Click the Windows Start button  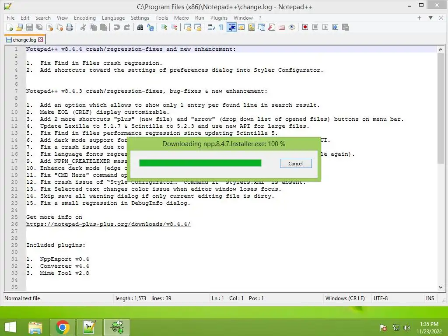pyautogui.click(x=10, y=327)
